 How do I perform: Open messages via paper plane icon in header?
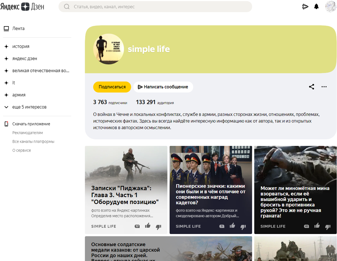(x=305, y=6)
